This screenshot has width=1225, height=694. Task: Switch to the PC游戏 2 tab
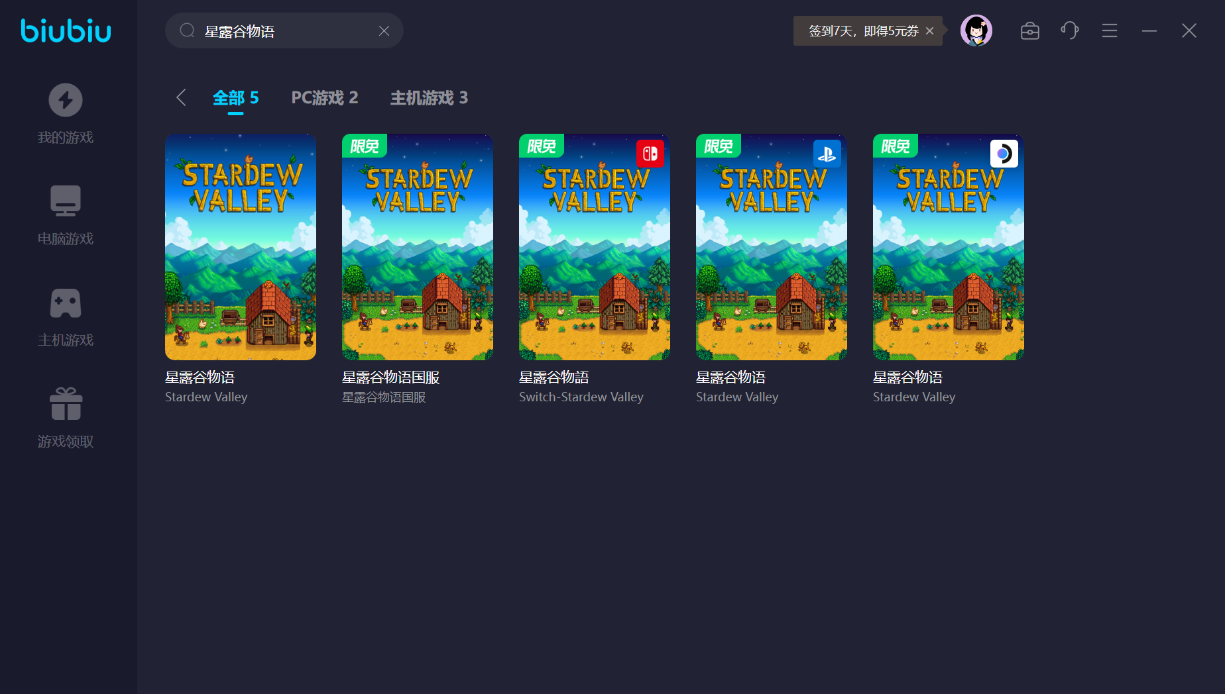click(324, 97)
